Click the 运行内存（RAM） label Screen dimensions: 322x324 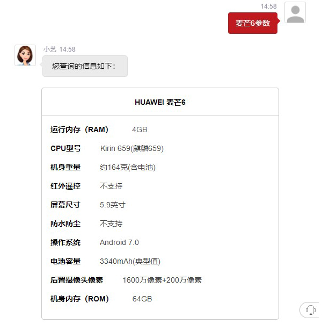(79, 129)
